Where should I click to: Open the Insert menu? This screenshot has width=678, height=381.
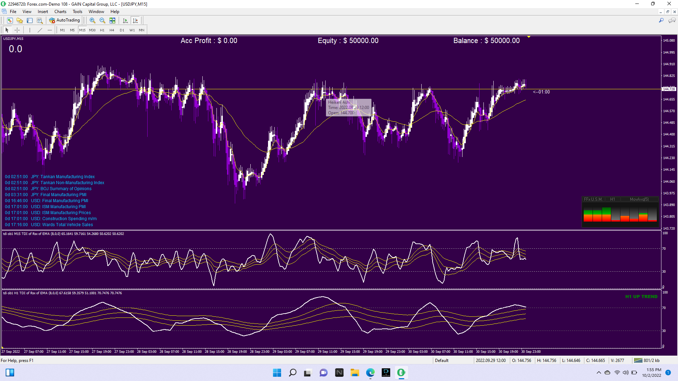pyautogui.click(x=43, y=12)
